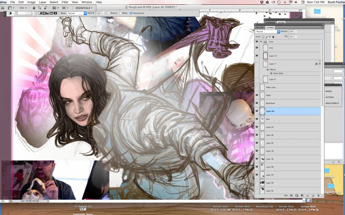Click new adjustment layer icon
Screen dimensions: 345x215
point(302,196)
